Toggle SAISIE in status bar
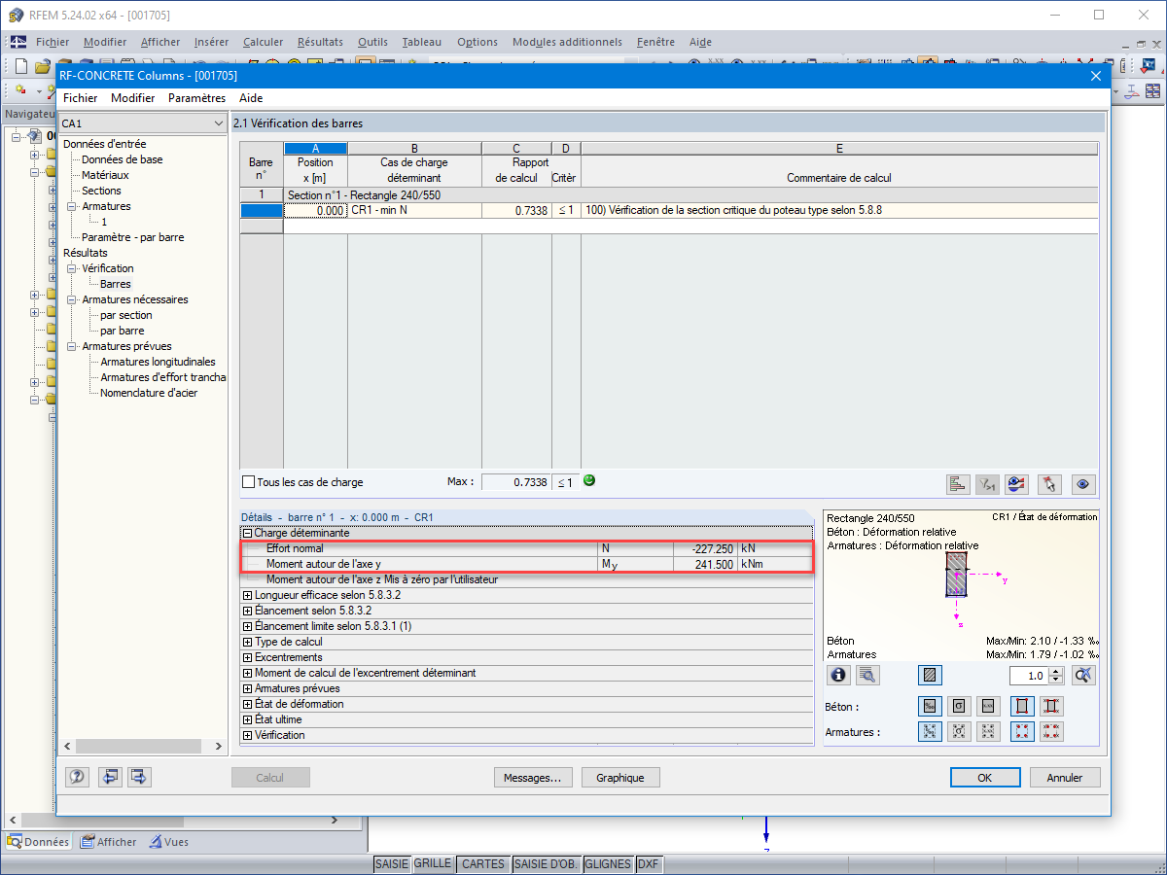The height and width of the screenshot is (875, 1167). pyautogui.click(x=392, y=864)
